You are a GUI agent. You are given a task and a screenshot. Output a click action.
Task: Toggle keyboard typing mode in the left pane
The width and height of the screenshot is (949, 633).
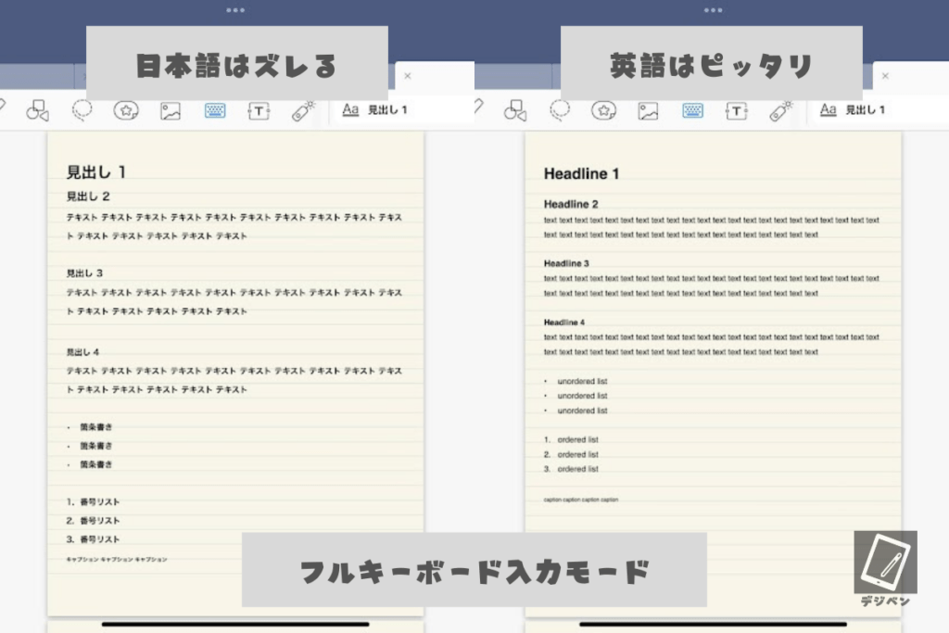[215, 111]
